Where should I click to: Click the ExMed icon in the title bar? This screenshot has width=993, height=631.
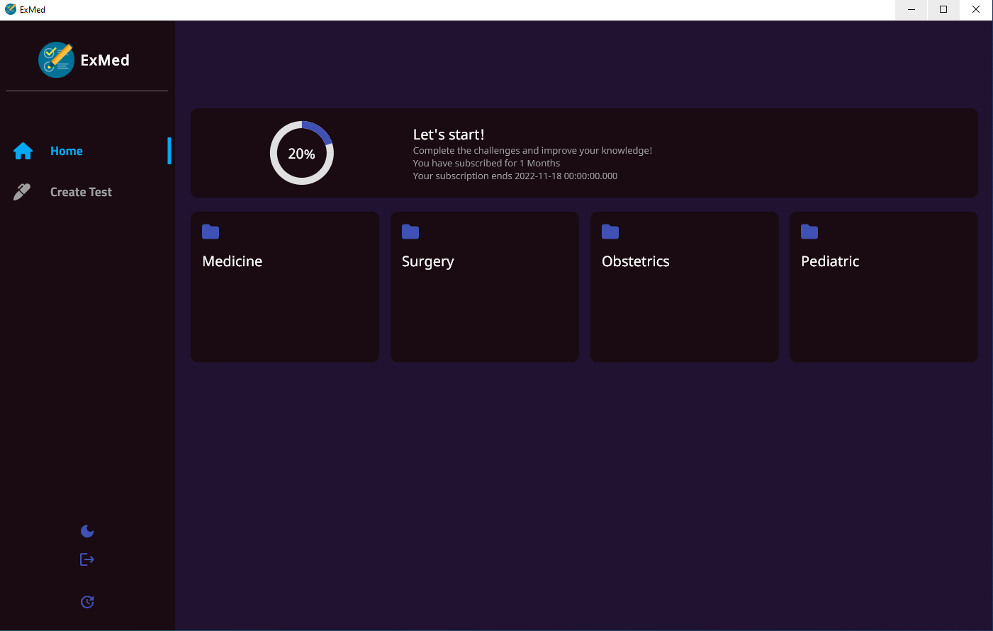11,10
